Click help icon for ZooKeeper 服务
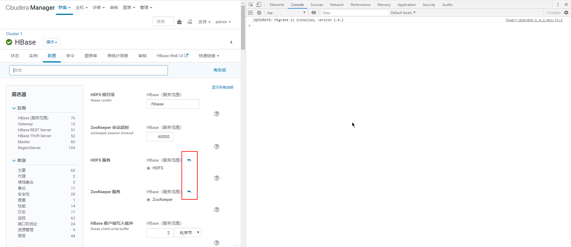The image size is (571, 247). (x=217, y=210)
